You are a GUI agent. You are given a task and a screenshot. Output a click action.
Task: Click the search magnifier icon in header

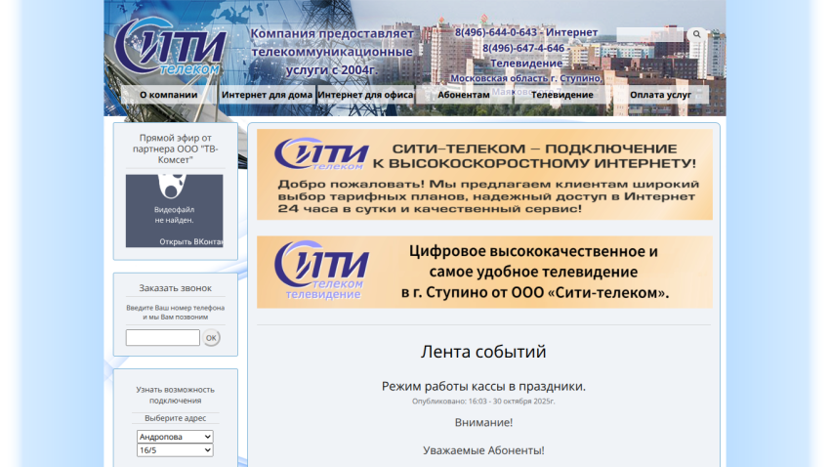point(696,34)
